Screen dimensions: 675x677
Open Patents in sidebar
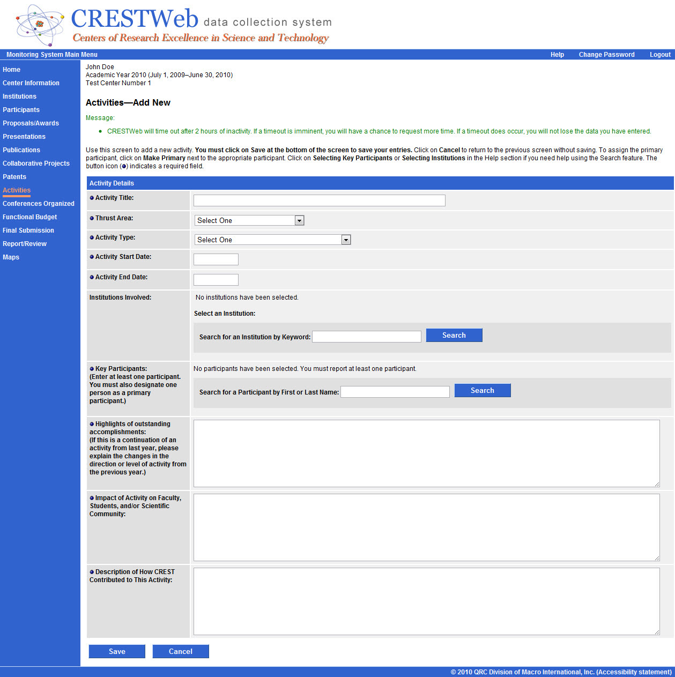click(14, 177)
